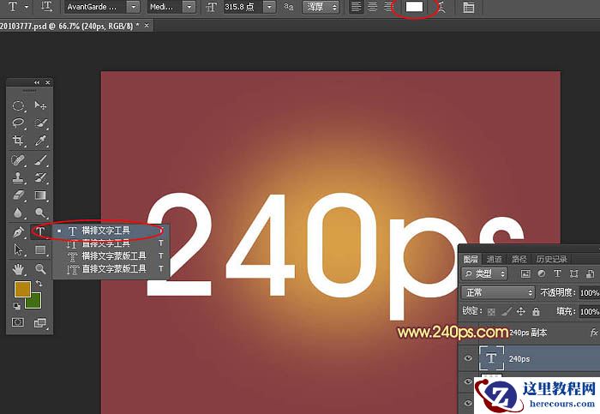Switch to 通道 tab

[494, 259]
